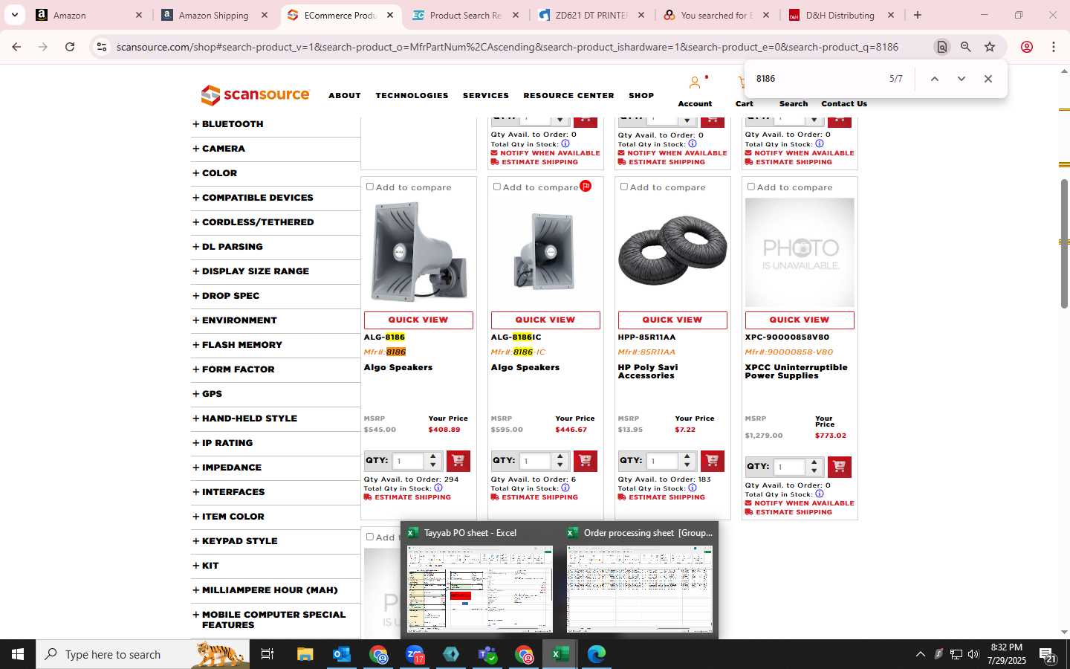Open Quick View for HPP-85R11AA
The height and width of the screenshot is (669, 1070).
[x=672, y=320]
